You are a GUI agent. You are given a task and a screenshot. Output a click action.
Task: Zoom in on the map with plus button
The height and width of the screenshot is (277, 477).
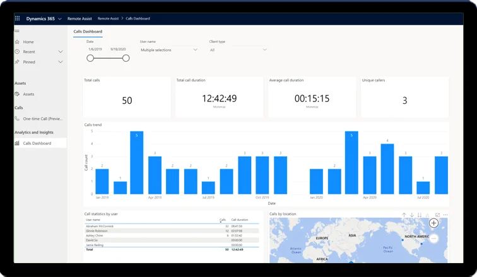433,223
